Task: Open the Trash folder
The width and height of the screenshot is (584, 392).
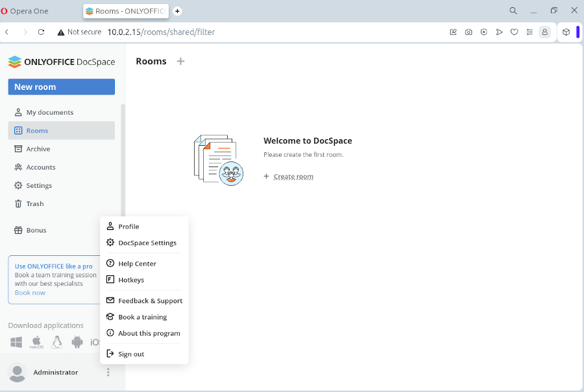Action: coord(62,204)
